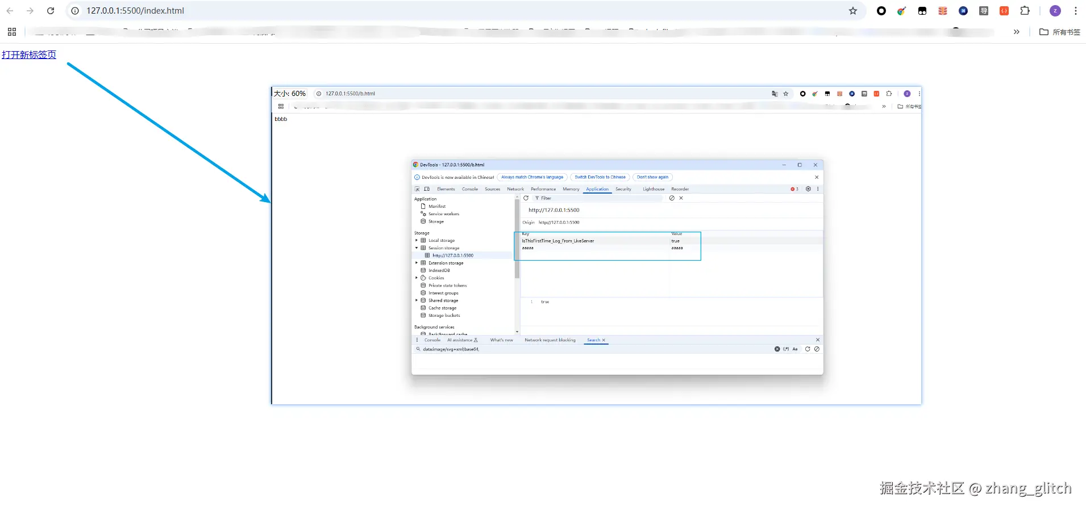
Task: Switch to the Network tab
Action: (515, 189)
